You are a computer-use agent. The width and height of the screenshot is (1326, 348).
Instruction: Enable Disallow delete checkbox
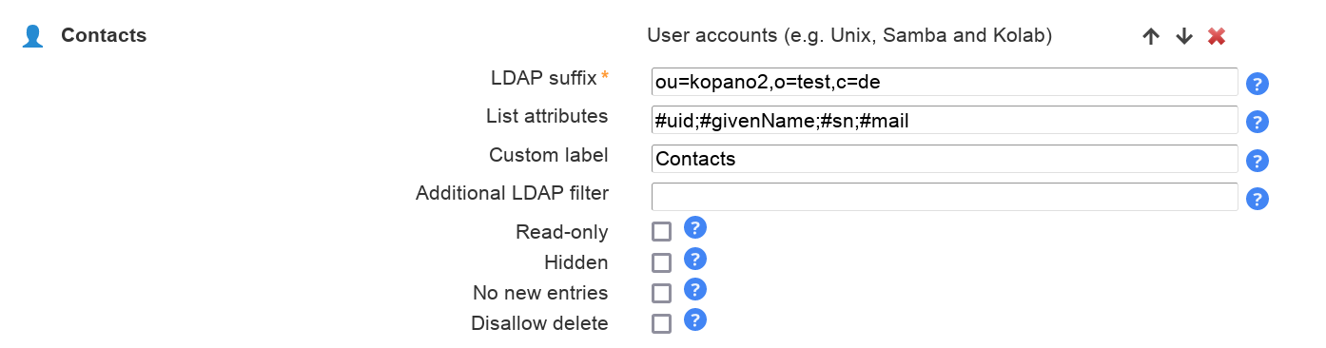pyautogui.click(x=661, y=323)
